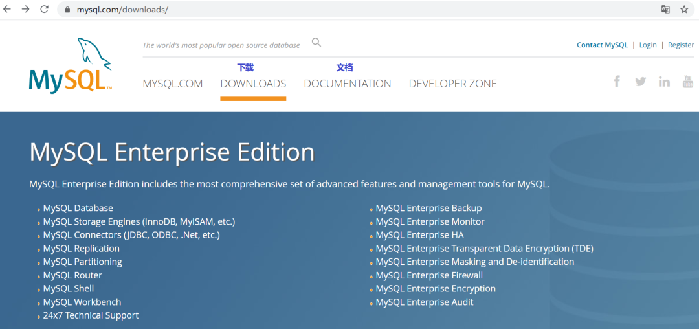Click the search text placeholder field

click(x=221, y=45)
